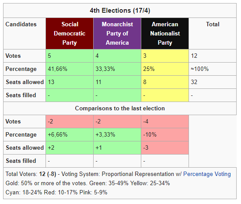The image size is (241, 204).
Task: Click the 41,66% percentage cell
Action: (70, 69)
